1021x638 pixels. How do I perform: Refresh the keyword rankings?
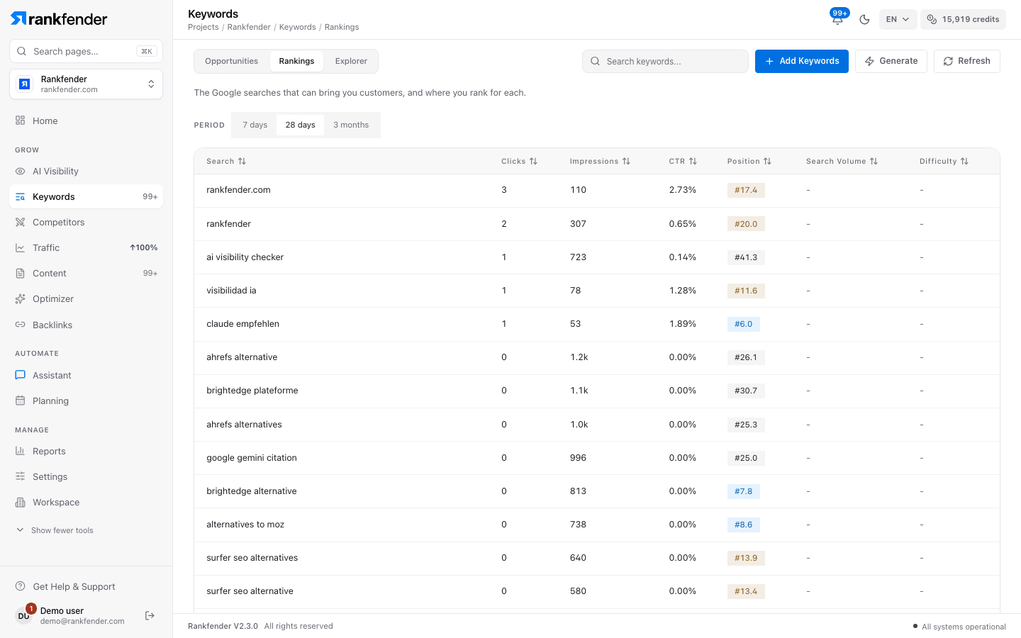click(967, 61)
